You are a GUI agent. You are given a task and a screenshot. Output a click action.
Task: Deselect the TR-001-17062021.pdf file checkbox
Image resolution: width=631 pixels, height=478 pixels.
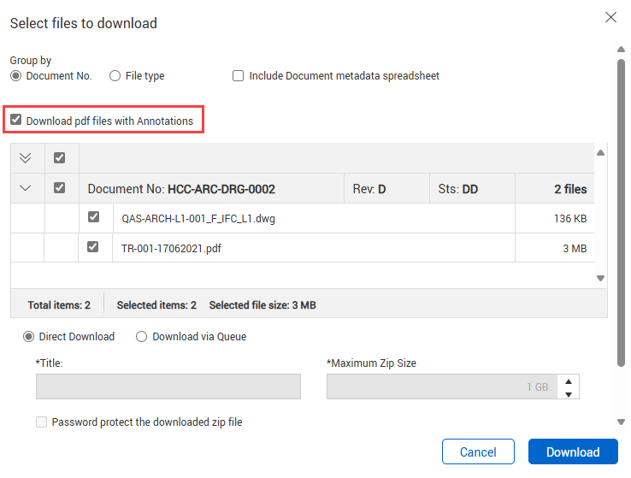[x=94, y=247]
